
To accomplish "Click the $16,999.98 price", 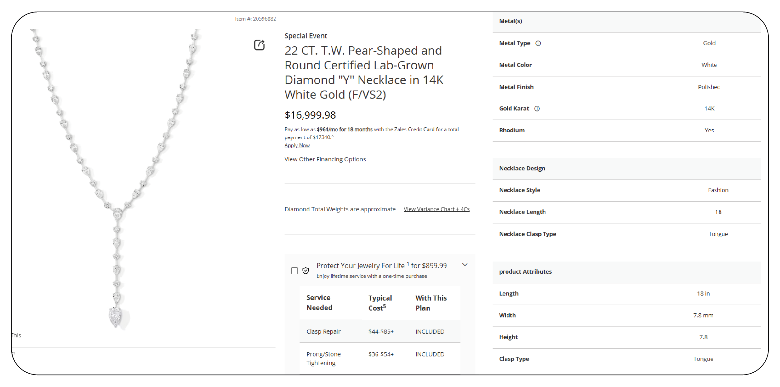I will tap(310, 115).
